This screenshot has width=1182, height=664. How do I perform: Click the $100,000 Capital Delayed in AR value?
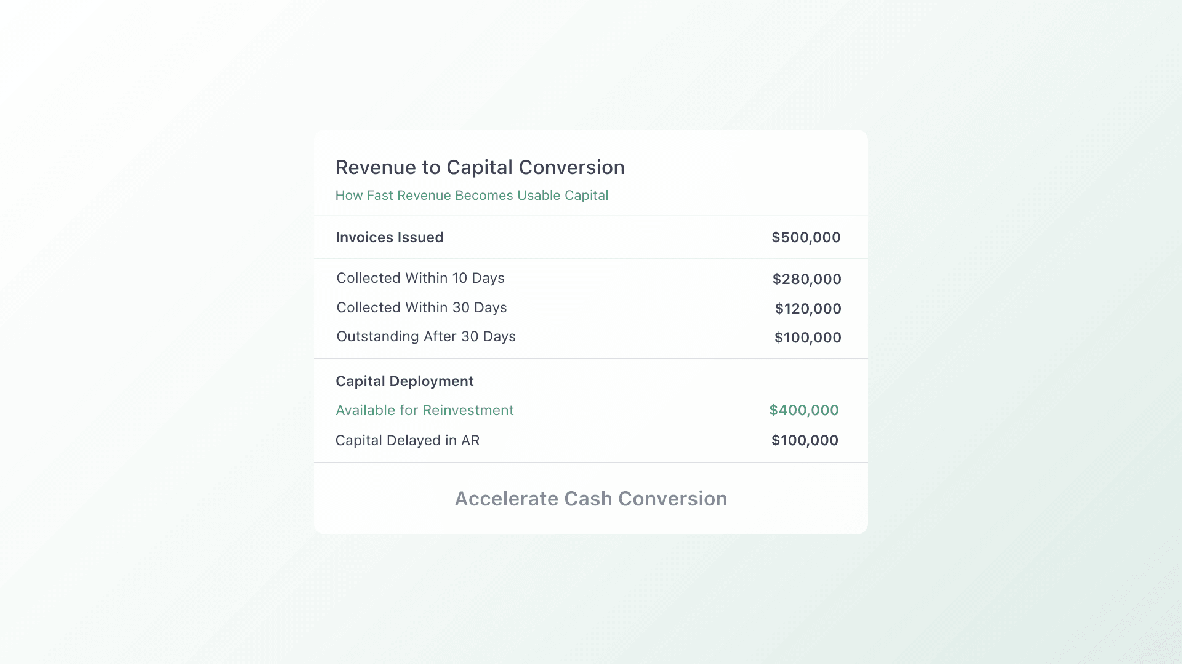point(805,440)
